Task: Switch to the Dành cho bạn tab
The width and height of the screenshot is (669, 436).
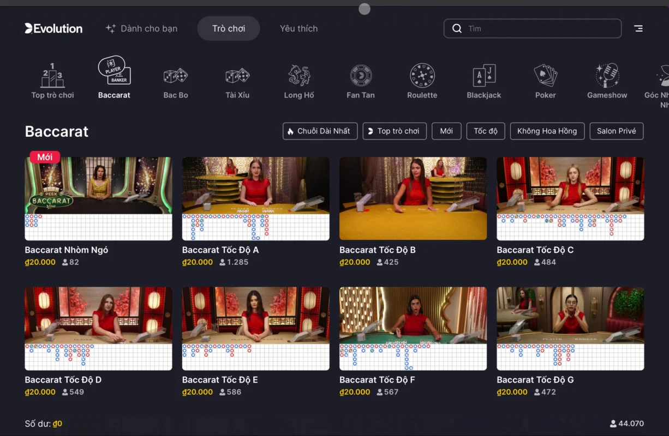Action: coord(142,28)
